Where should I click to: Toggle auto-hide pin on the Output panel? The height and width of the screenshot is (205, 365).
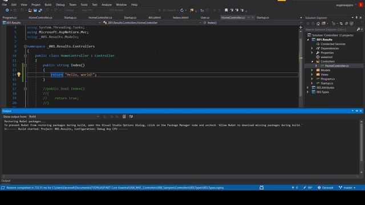(x=356, y=111)
